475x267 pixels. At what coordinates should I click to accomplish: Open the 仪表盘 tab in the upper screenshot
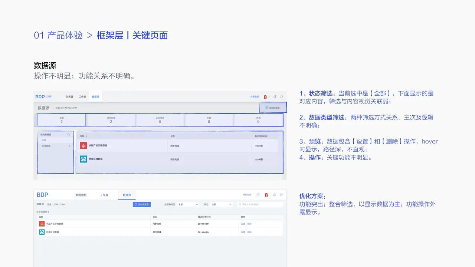click(x=69, y=96)
